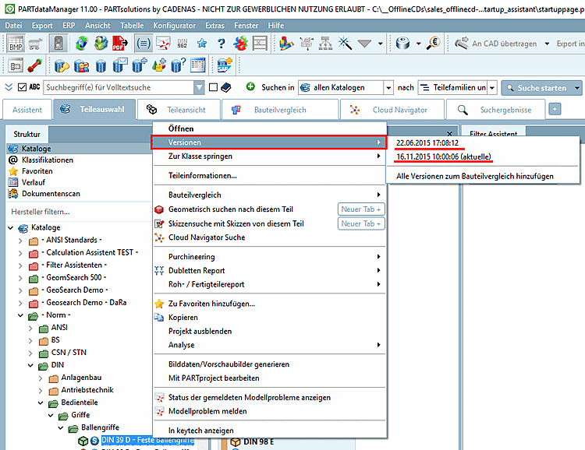Select version 16.11.2015 10:00:06 (aktuelle)

[x=444, y=156]
